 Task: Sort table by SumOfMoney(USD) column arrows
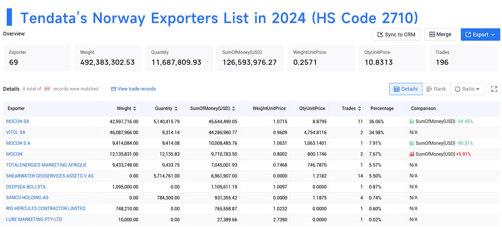point(234,108)
